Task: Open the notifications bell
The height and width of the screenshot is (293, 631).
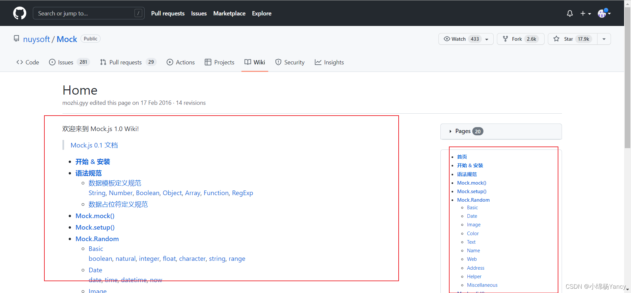Action: [x=570, y=13]
